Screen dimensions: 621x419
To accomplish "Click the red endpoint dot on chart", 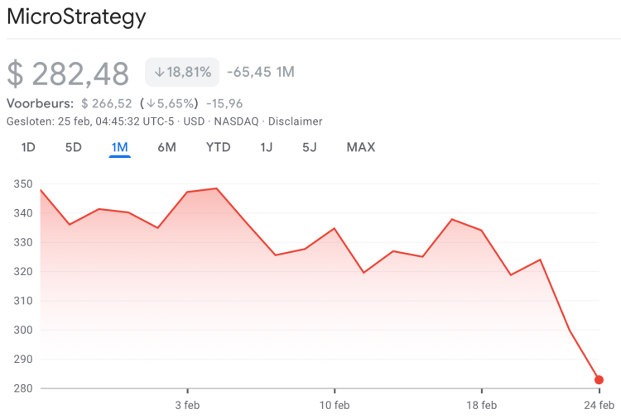I will click(x=599, y=380).
